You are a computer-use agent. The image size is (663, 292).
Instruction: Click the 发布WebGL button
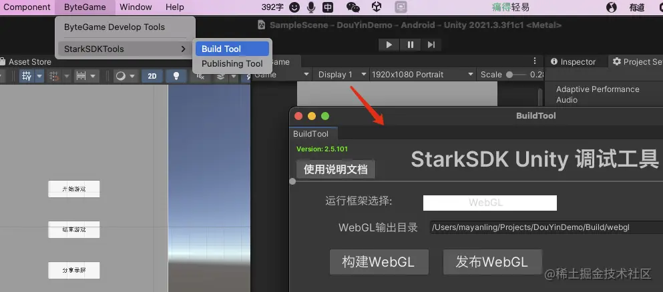coord(492,262)
